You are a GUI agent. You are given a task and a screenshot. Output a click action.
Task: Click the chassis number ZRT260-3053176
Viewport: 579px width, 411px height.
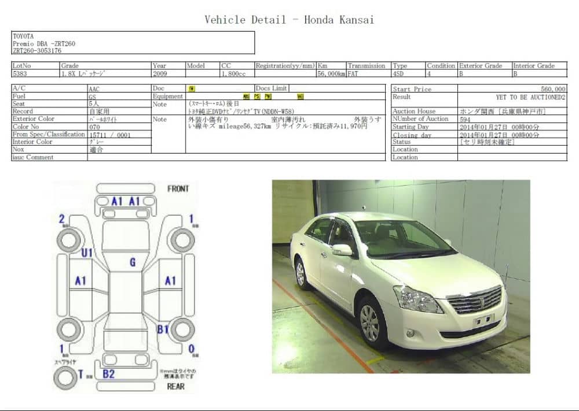[x=37, y=51]
